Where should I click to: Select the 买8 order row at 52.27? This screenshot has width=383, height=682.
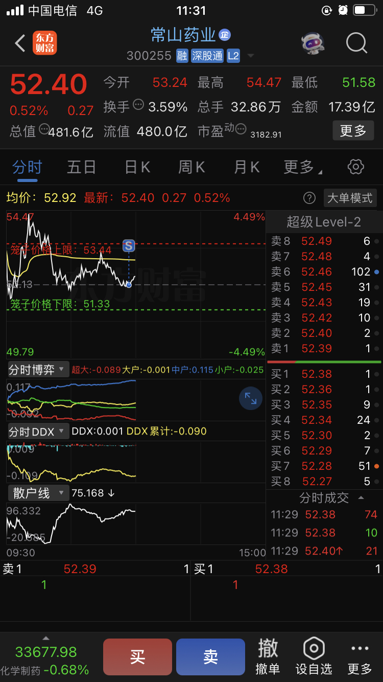coord(324,482)
